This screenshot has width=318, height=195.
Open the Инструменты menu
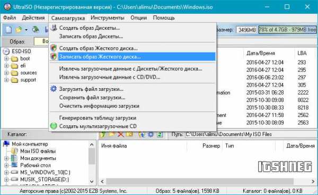(x=107, y=18)
